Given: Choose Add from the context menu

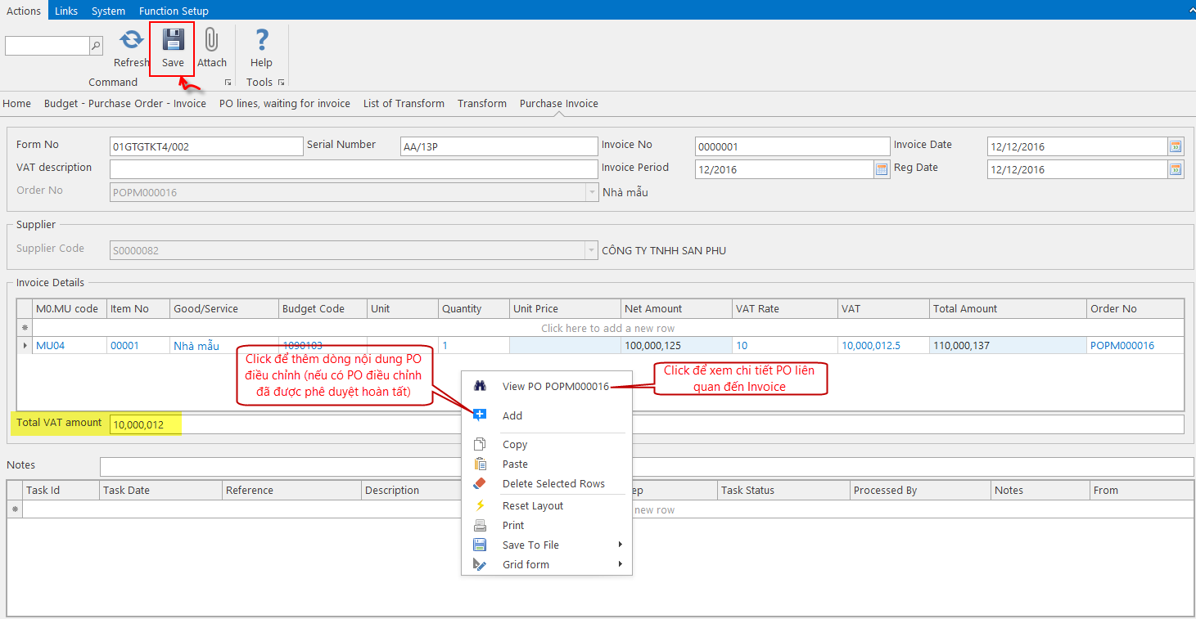Looking at the screenshot, I should pos(547,415).
